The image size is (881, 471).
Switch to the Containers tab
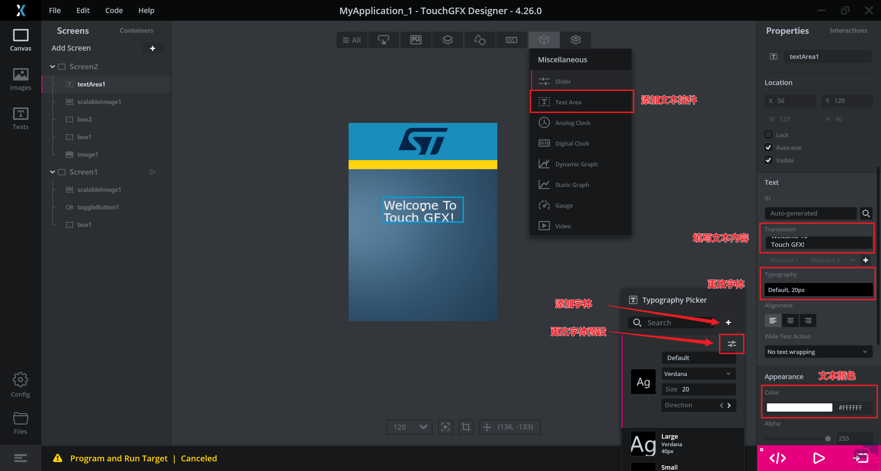[136, 30]
